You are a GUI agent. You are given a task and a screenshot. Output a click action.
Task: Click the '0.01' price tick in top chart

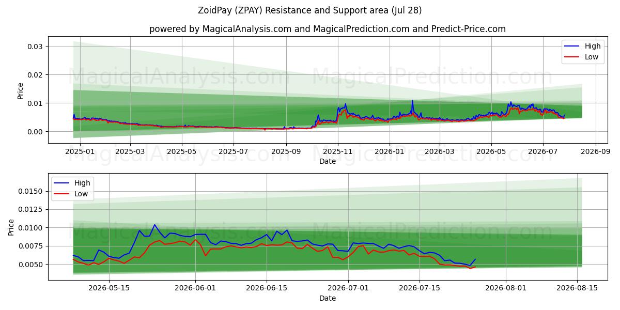pos(36,103)
